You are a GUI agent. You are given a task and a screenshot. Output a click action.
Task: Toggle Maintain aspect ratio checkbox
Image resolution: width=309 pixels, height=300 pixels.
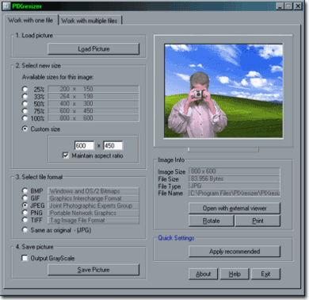(65, 156)
